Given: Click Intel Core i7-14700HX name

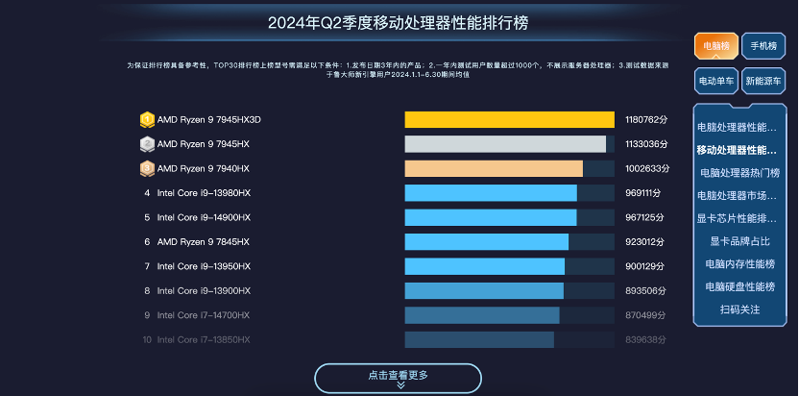Looking at the screenshot, I should (x=204, y=315).
